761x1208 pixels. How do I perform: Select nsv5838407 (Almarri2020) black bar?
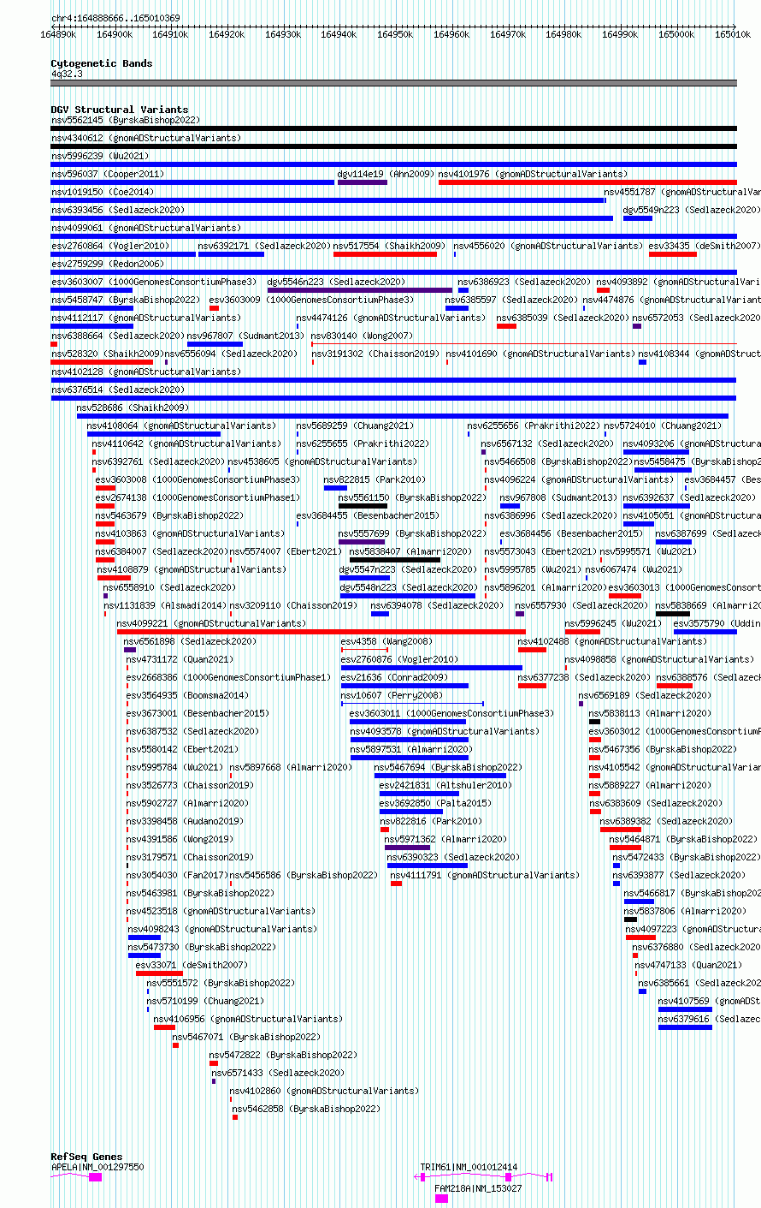pos(395,560)
